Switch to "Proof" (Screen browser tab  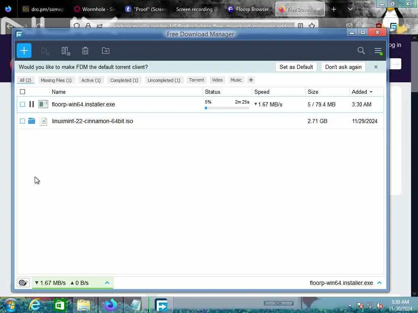(146, 9)
